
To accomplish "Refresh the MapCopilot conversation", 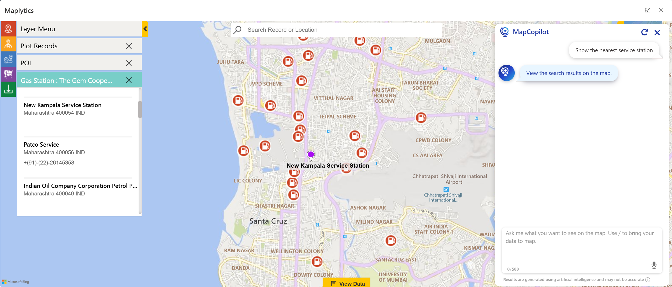I will [x=645, y=32].
